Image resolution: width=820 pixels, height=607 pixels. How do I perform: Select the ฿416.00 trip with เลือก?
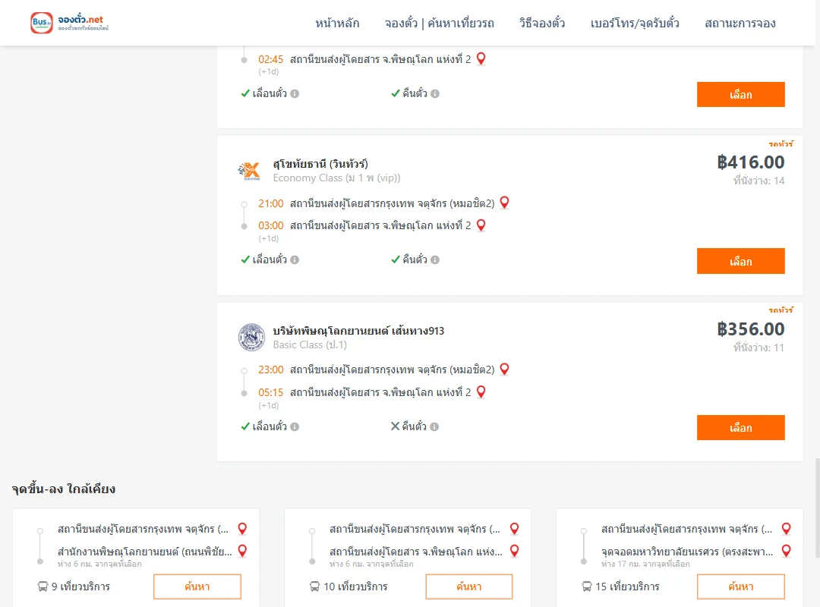tap(740, 262)
